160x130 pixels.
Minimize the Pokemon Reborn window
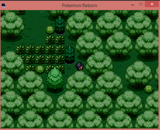[x=133, y=5]
